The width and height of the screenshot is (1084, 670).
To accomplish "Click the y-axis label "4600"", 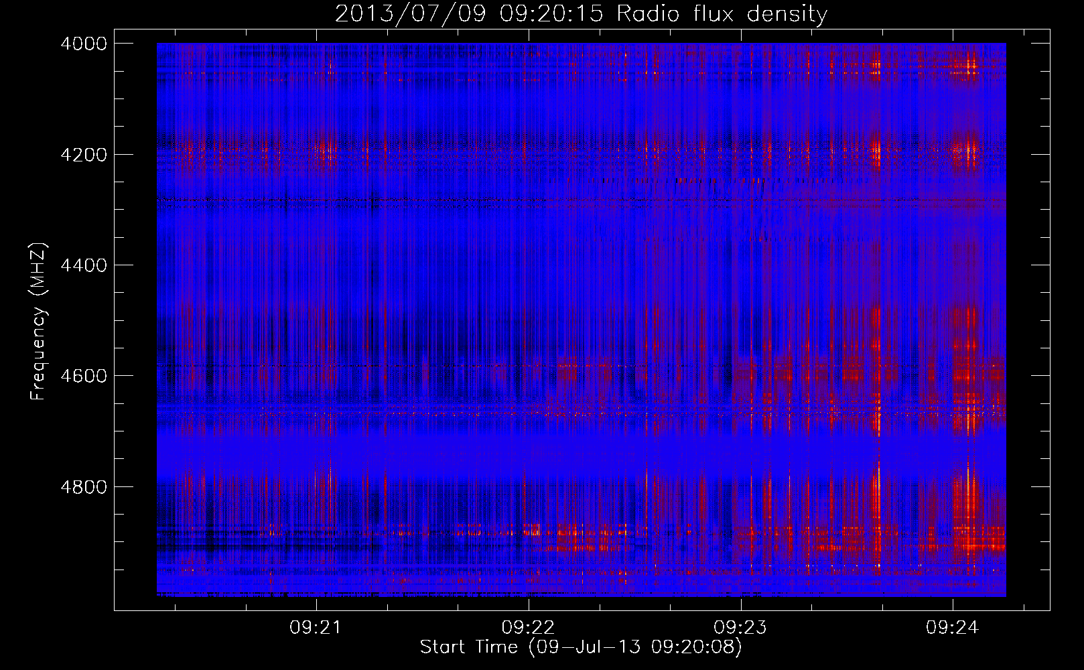I will click(x=84, y=376).
